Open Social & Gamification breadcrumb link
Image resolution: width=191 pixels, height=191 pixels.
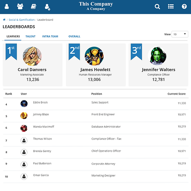22,20
